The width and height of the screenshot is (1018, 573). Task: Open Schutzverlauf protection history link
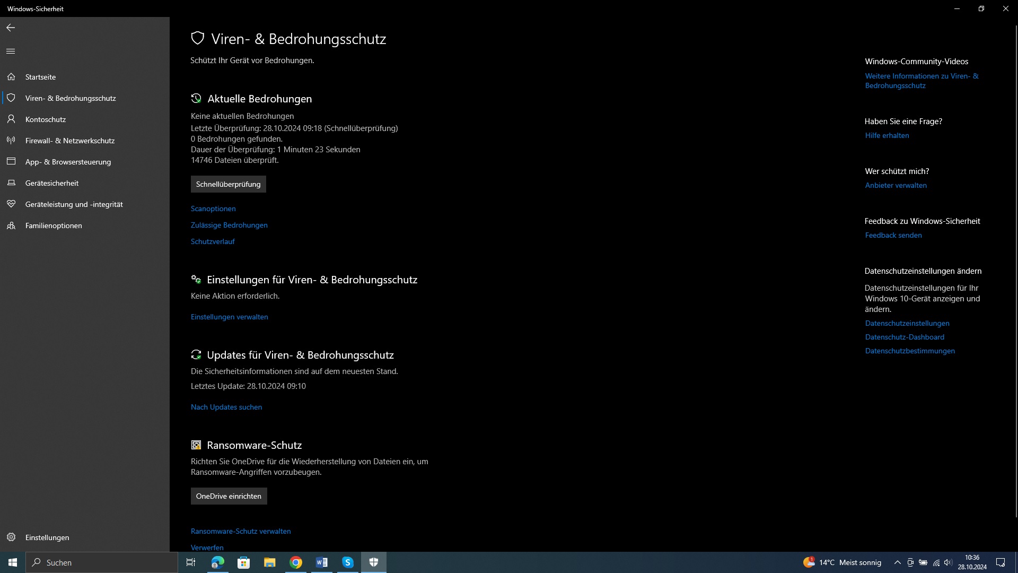click(213, 241)
